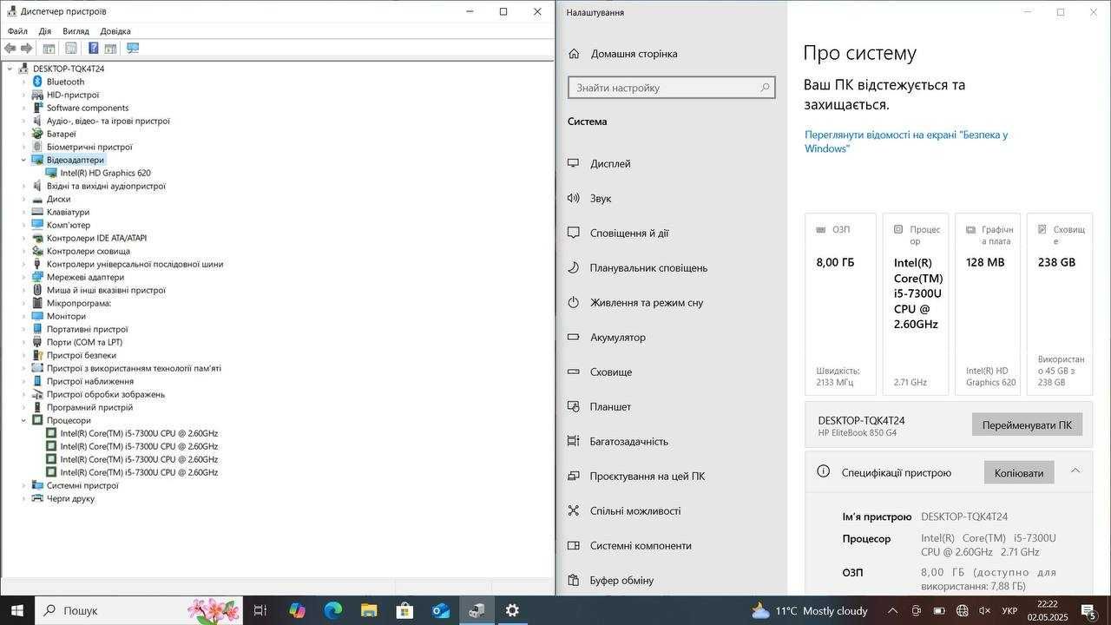Select the Контролери сховища tree item

89,251
